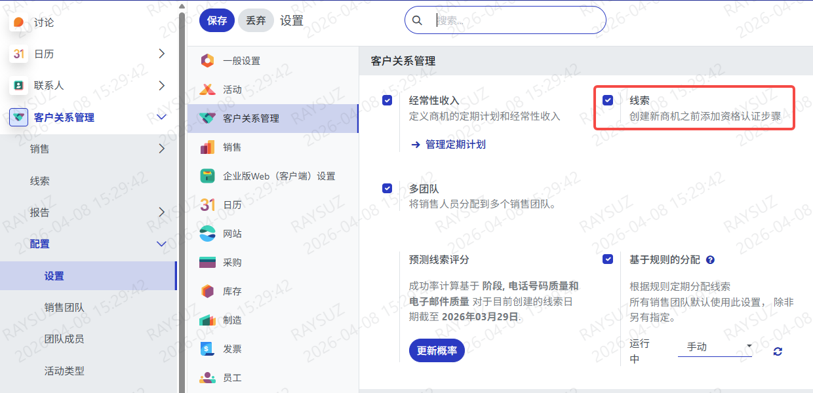Click the refresh icon next to 手动
Viewport: 813px width, 393px height.
pos(778,351)
